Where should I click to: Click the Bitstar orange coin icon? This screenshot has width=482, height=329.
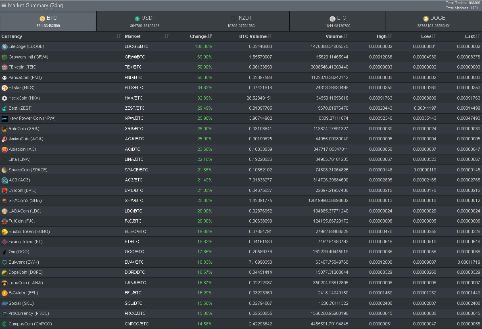(4, 88)
